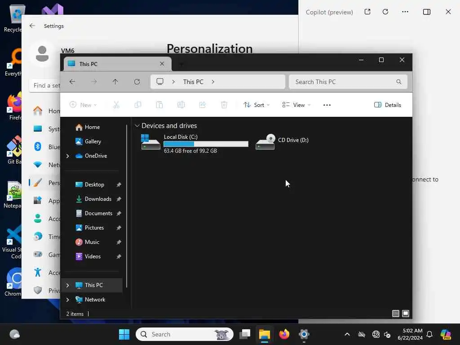Click the Copy icon in the toolbar

pyautogui.click(x=137, y=105)
